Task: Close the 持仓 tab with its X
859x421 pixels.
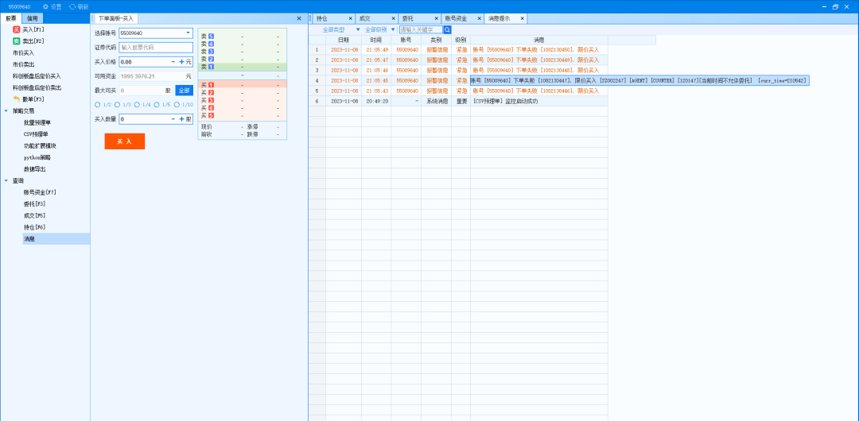Action: pos(350,18)
